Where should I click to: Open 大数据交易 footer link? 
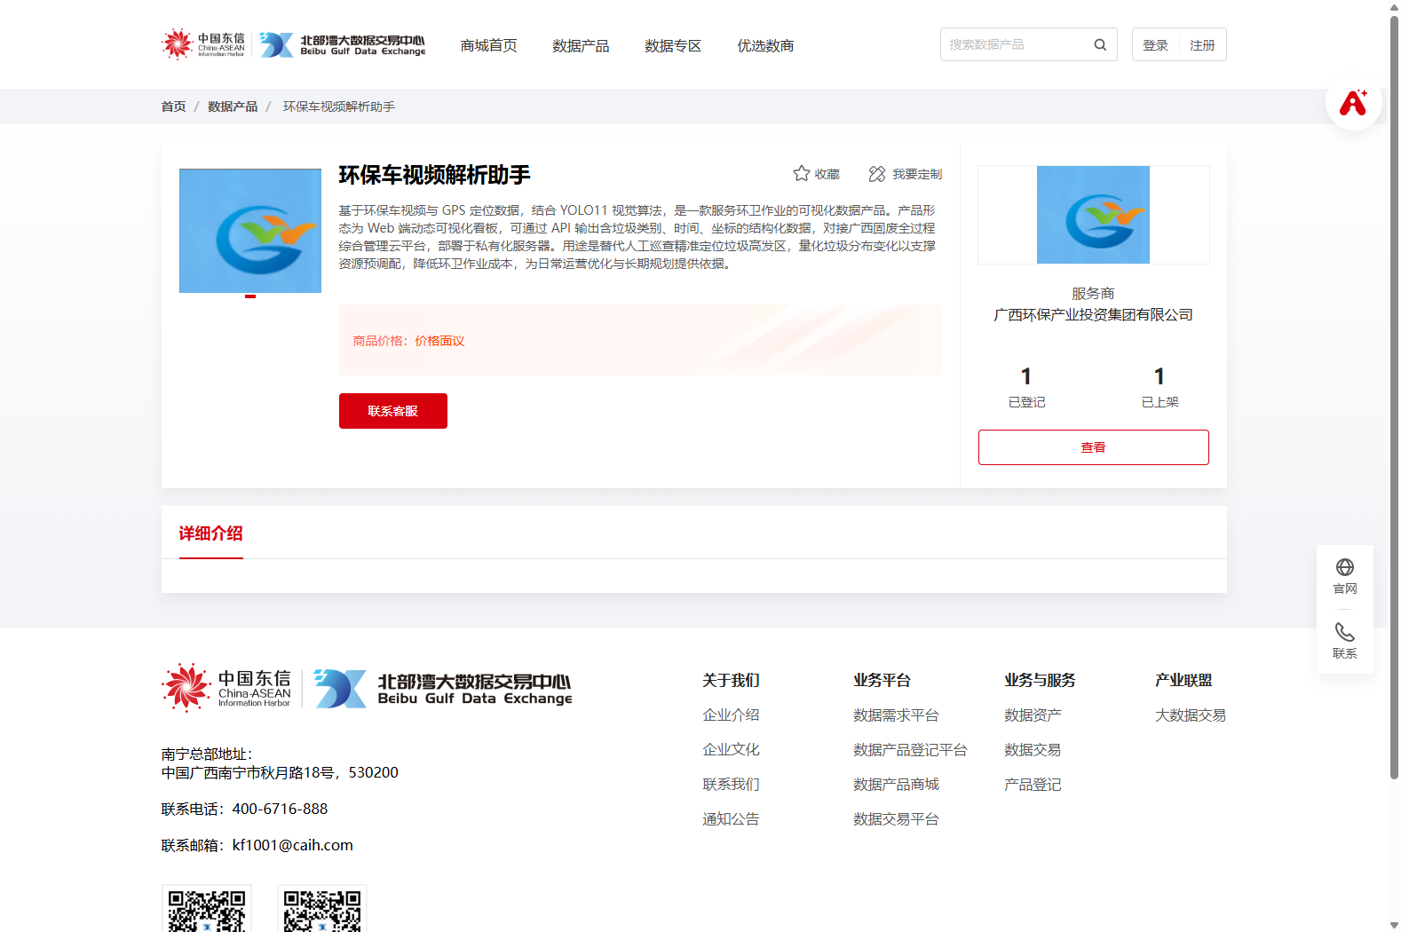coord(1191,715)
